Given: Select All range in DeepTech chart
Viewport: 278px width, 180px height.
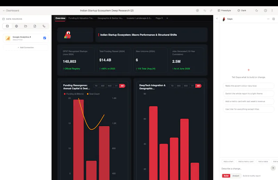Looking at the screenshot, I should point(198,86).
